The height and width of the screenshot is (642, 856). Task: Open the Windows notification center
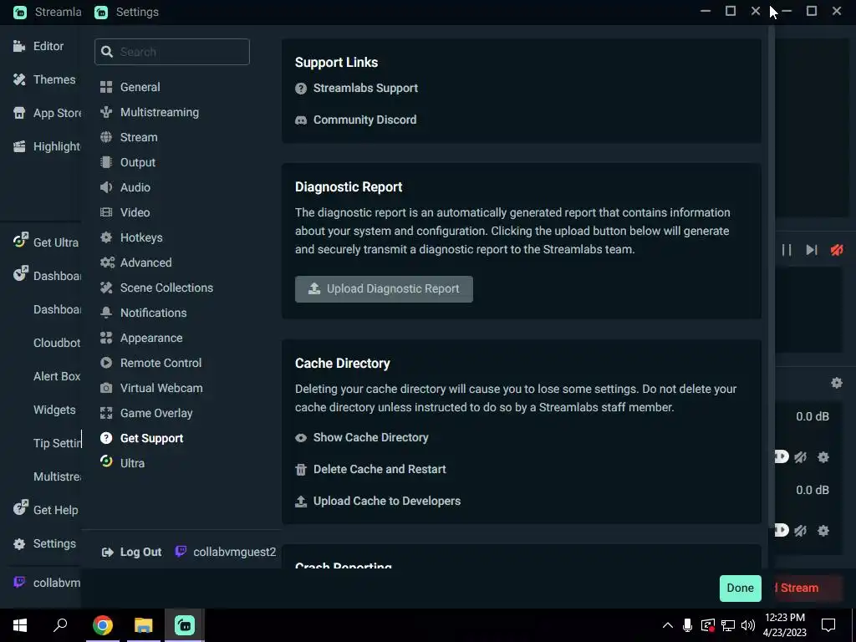pyautogui.click(x=828, y=625)
